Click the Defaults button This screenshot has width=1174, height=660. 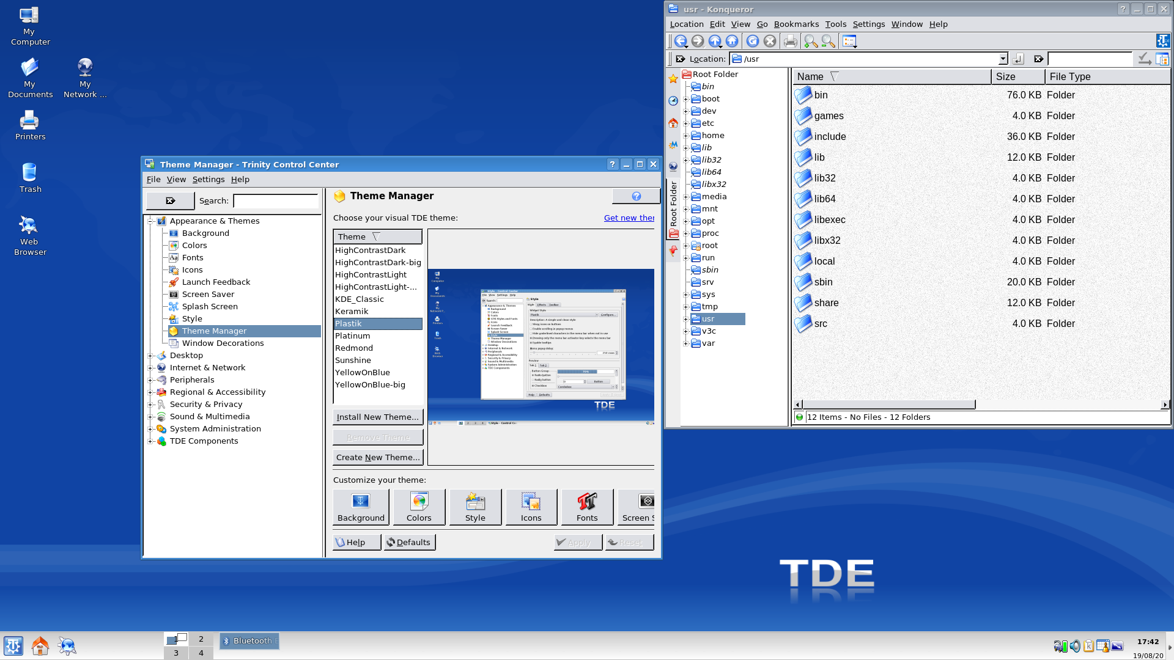[410, 542]
